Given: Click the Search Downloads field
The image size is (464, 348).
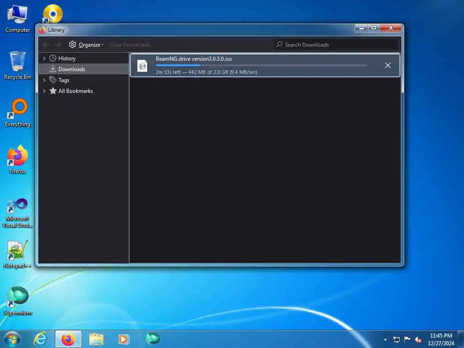Looking at the screenshot, I should (336, 45).
